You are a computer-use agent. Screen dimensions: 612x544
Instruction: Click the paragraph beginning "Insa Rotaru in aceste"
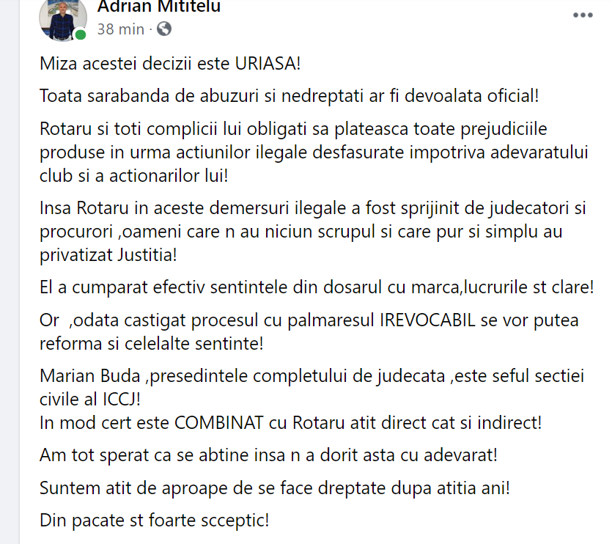(313, 232)
